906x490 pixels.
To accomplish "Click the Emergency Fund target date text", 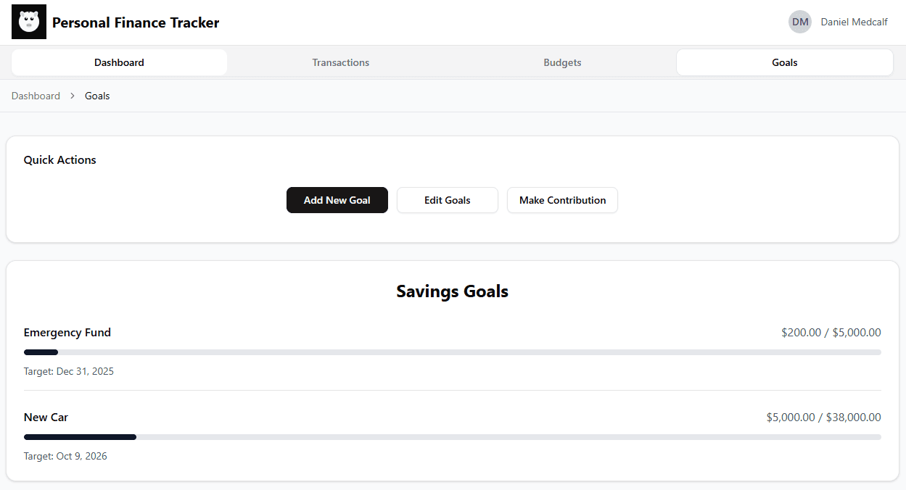I will coord(69,372).
